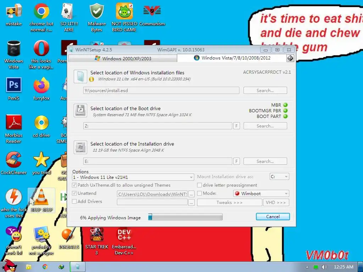Select the Windows Vista/7/8/10/2008/2012 tab
The height and width of the screenshot is (272, 363).
tap(232, 58)
